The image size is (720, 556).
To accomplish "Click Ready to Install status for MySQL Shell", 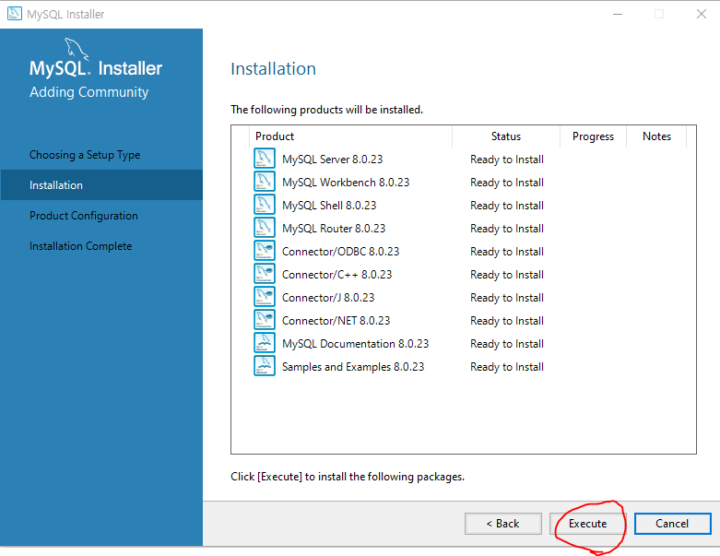I will 507,206.
